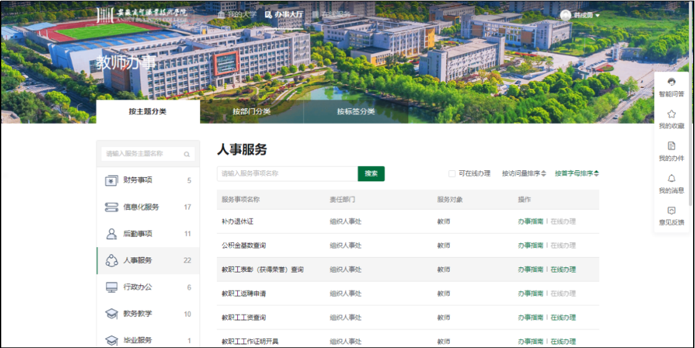Expand the user account dropdown arrow

[598, 15]
